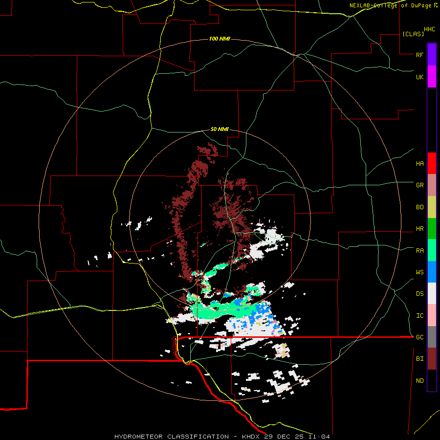
Task: Click the KHDX station identifier
Action: pyautogui.click(x=251, y=437)
